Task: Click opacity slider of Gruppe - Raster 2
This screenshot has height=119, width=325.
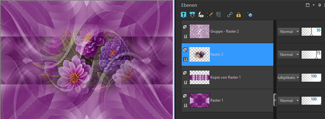Action: 311,32
